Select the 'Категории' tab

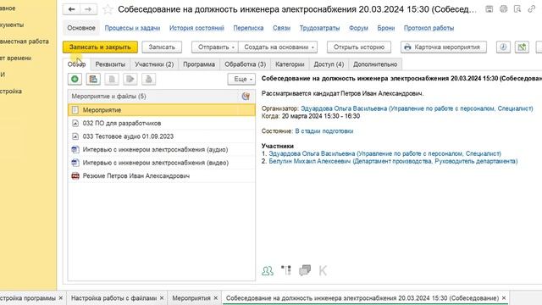(290, 64)
